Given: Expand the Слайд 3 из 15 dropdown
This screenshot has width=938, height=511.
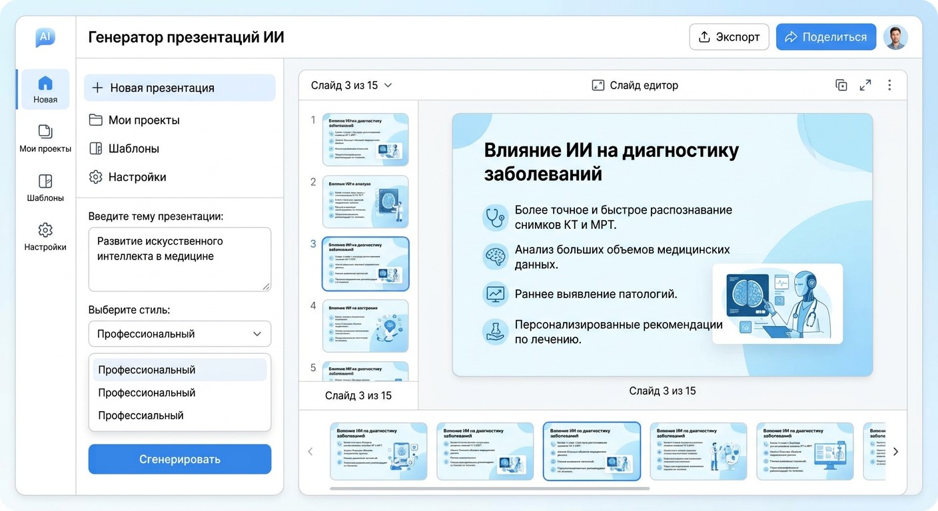Looking at the screenshot, I should pyautogui.click(x=352, y=85).
